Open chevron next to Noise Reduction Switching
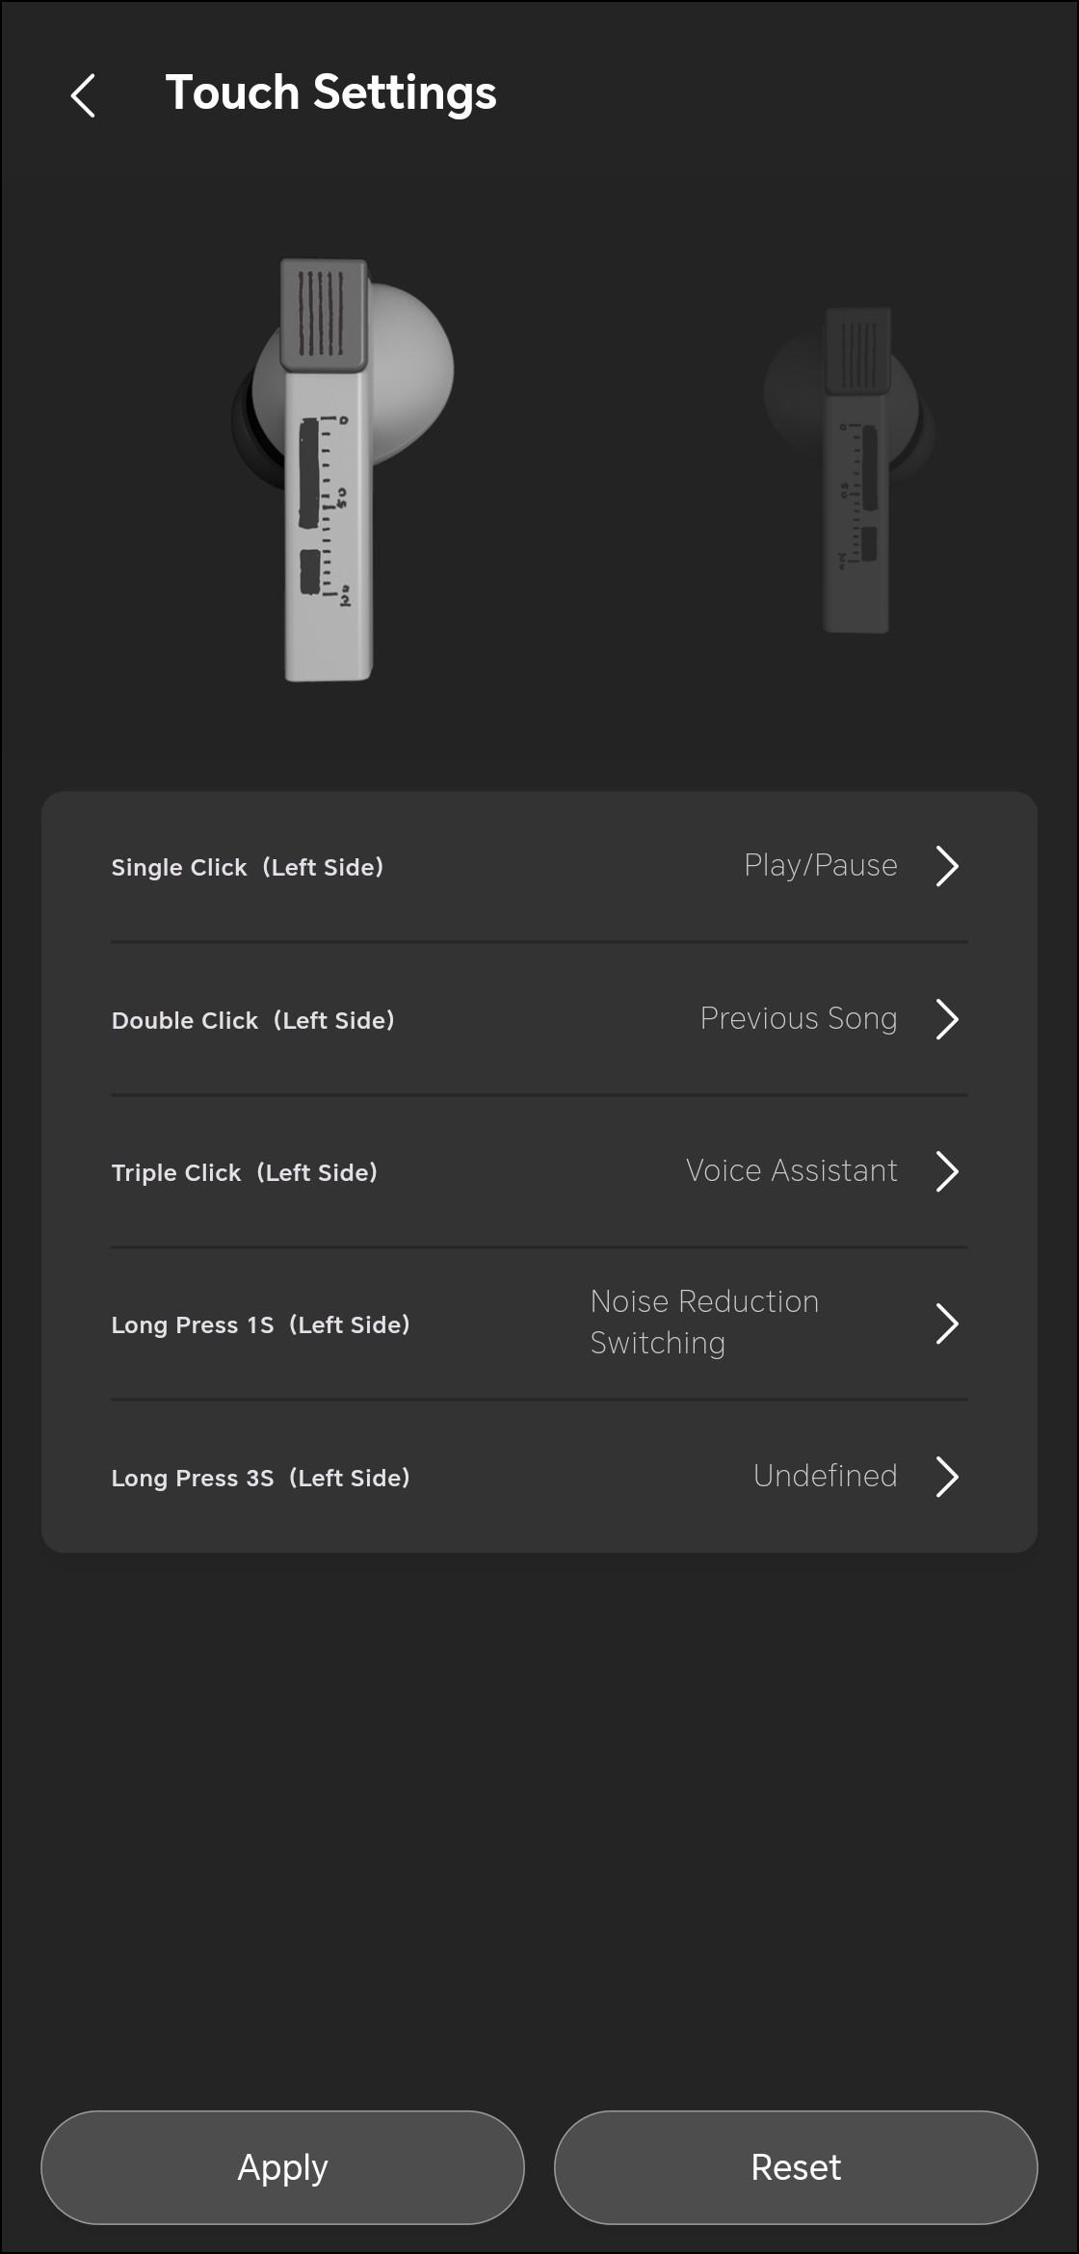 (x=947, y=1324)
